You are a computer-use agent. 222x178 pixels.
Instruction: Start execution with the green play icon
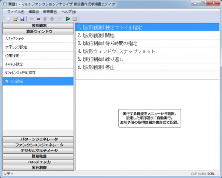pos(68,19)
